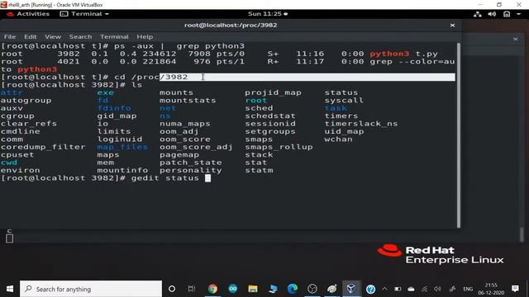
Task: Click the 'coredump_filter' entry
Action: click(43, 147)
